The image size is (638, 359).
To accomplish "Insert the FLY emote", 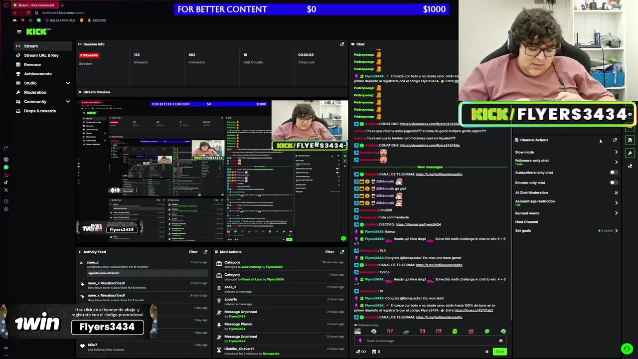I will tap(390, 331).
